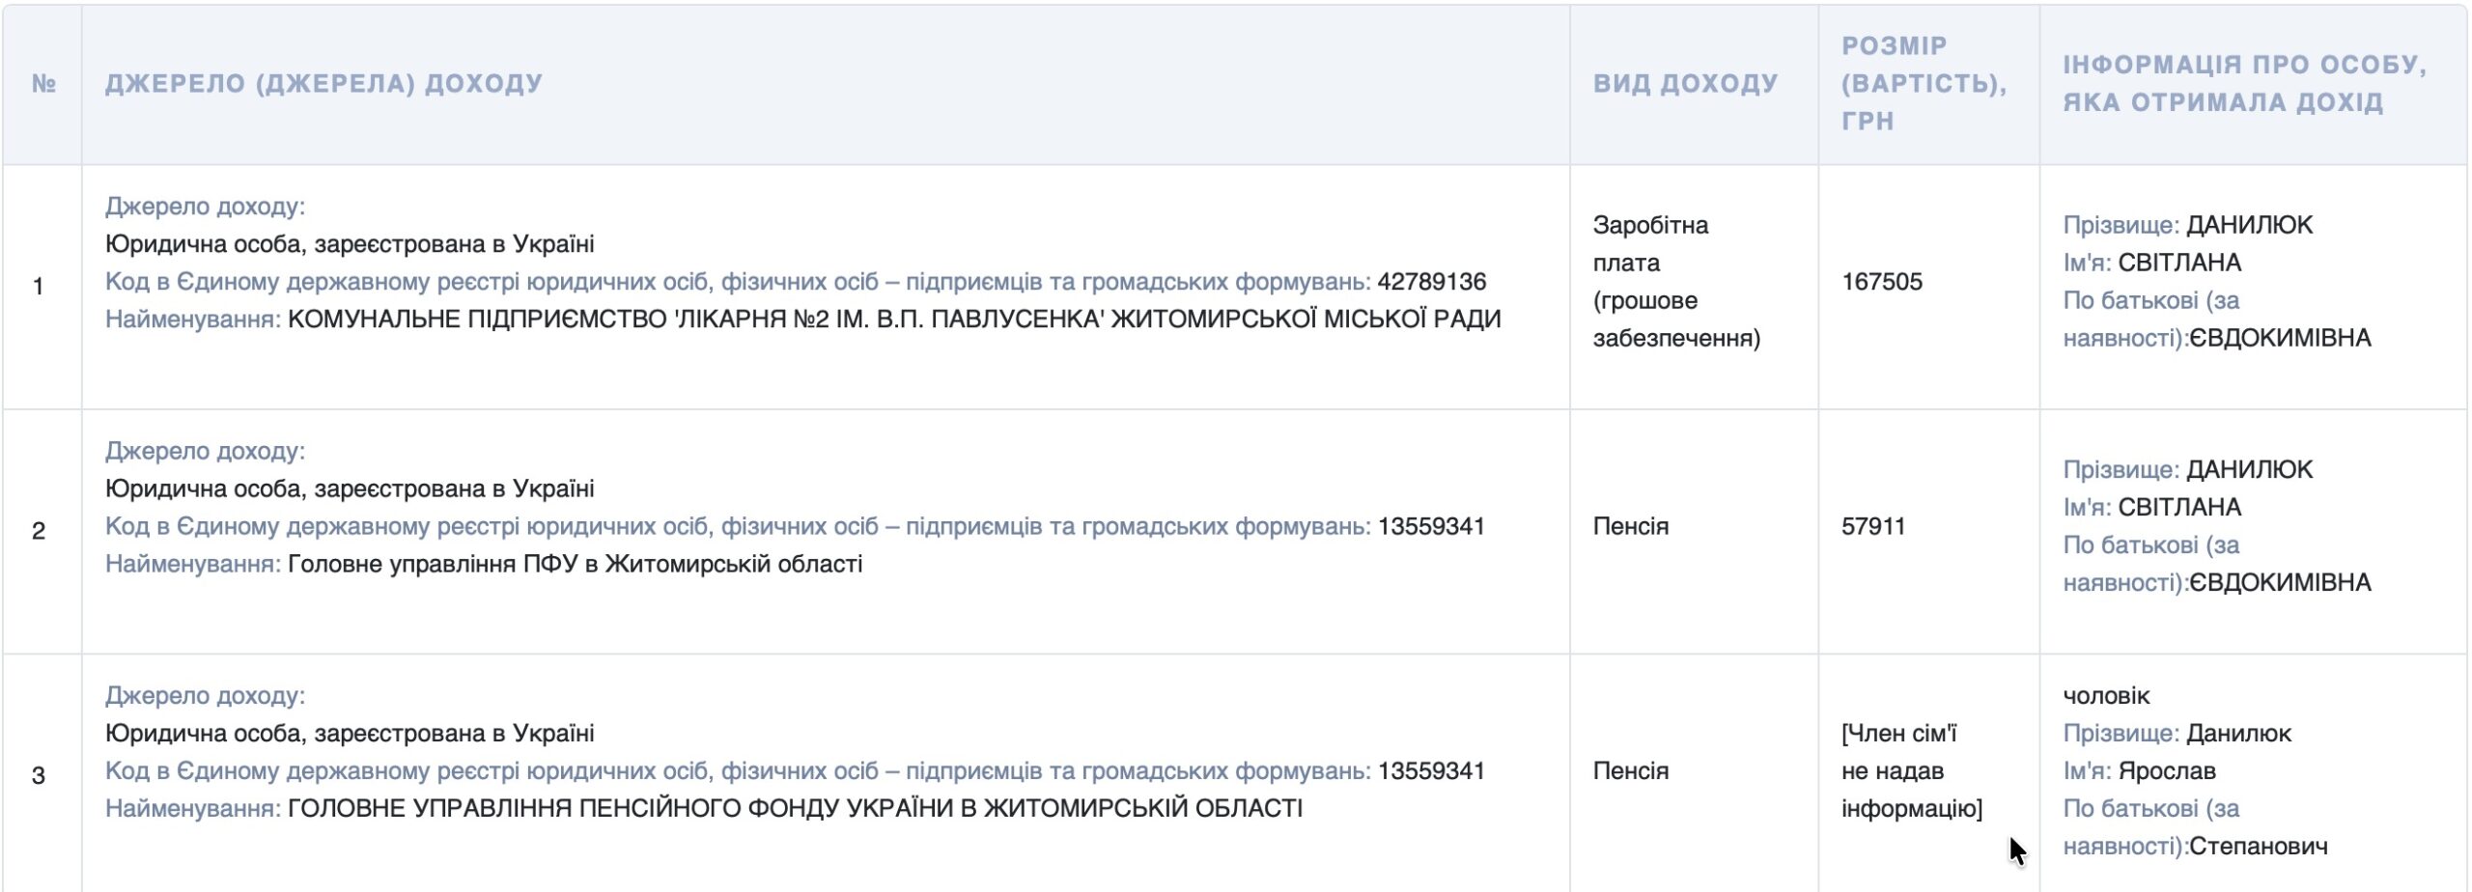
Task: Click registry code 13559341 in row 2
Action: point(1431,526)
